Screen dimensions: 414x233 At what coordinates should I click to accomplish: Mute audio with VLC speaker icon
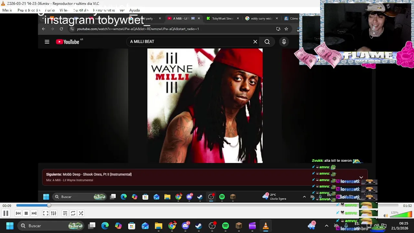pyautogui.click(x=386, y=216)
